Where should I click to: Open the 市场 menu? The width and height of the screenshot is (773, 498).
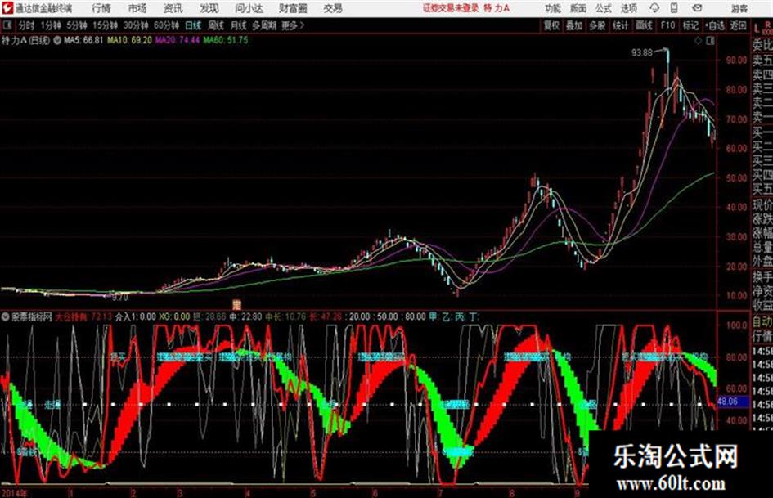137,8
